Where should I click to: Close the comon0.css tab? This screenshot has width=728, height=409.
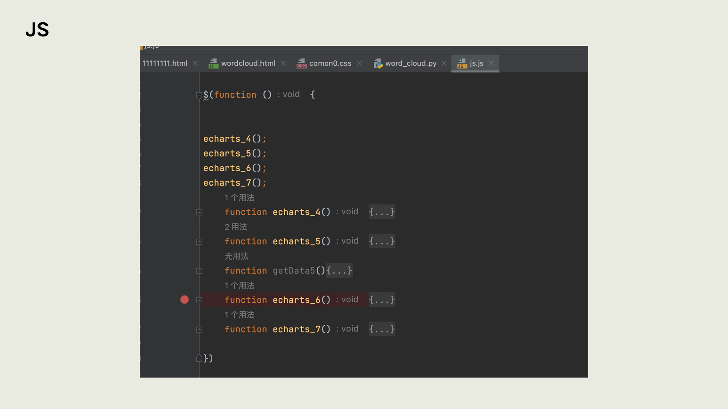click(x=359, y=63)
